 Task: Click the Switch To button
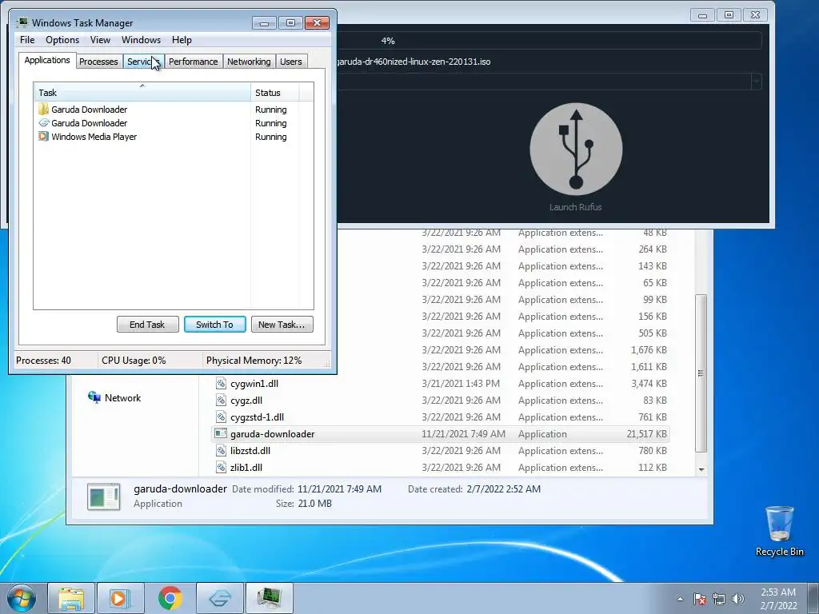click(x=214, y=325)
